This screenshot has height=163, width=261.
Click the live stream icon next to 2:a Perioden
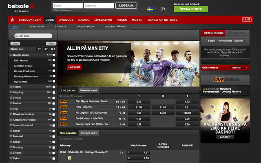coord(204,89)
